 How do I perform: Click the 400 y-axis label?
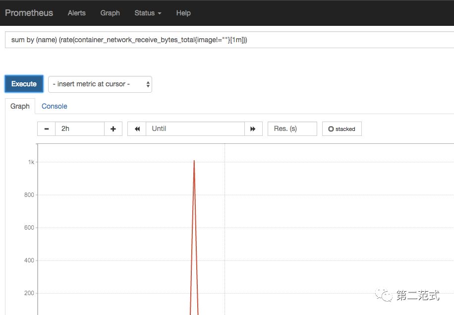pyautogui.click(x=29, y=260)
